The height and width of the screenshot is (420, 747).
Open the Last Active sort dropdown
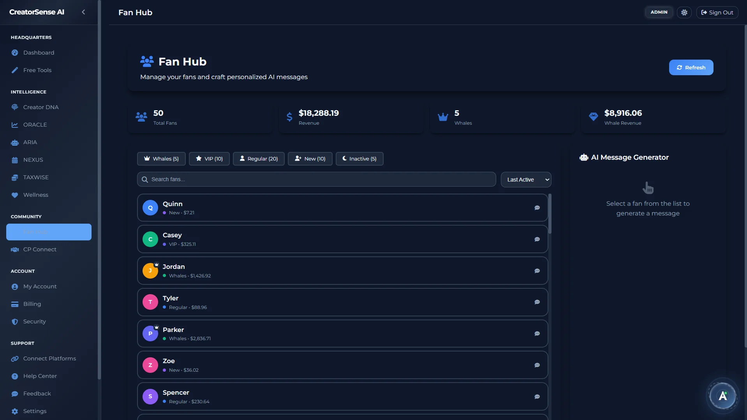(x=526, y=179)
